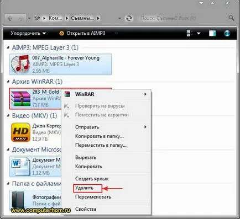
Task: Select Джон Картер video file name
Action: click(x=46, y=126)
